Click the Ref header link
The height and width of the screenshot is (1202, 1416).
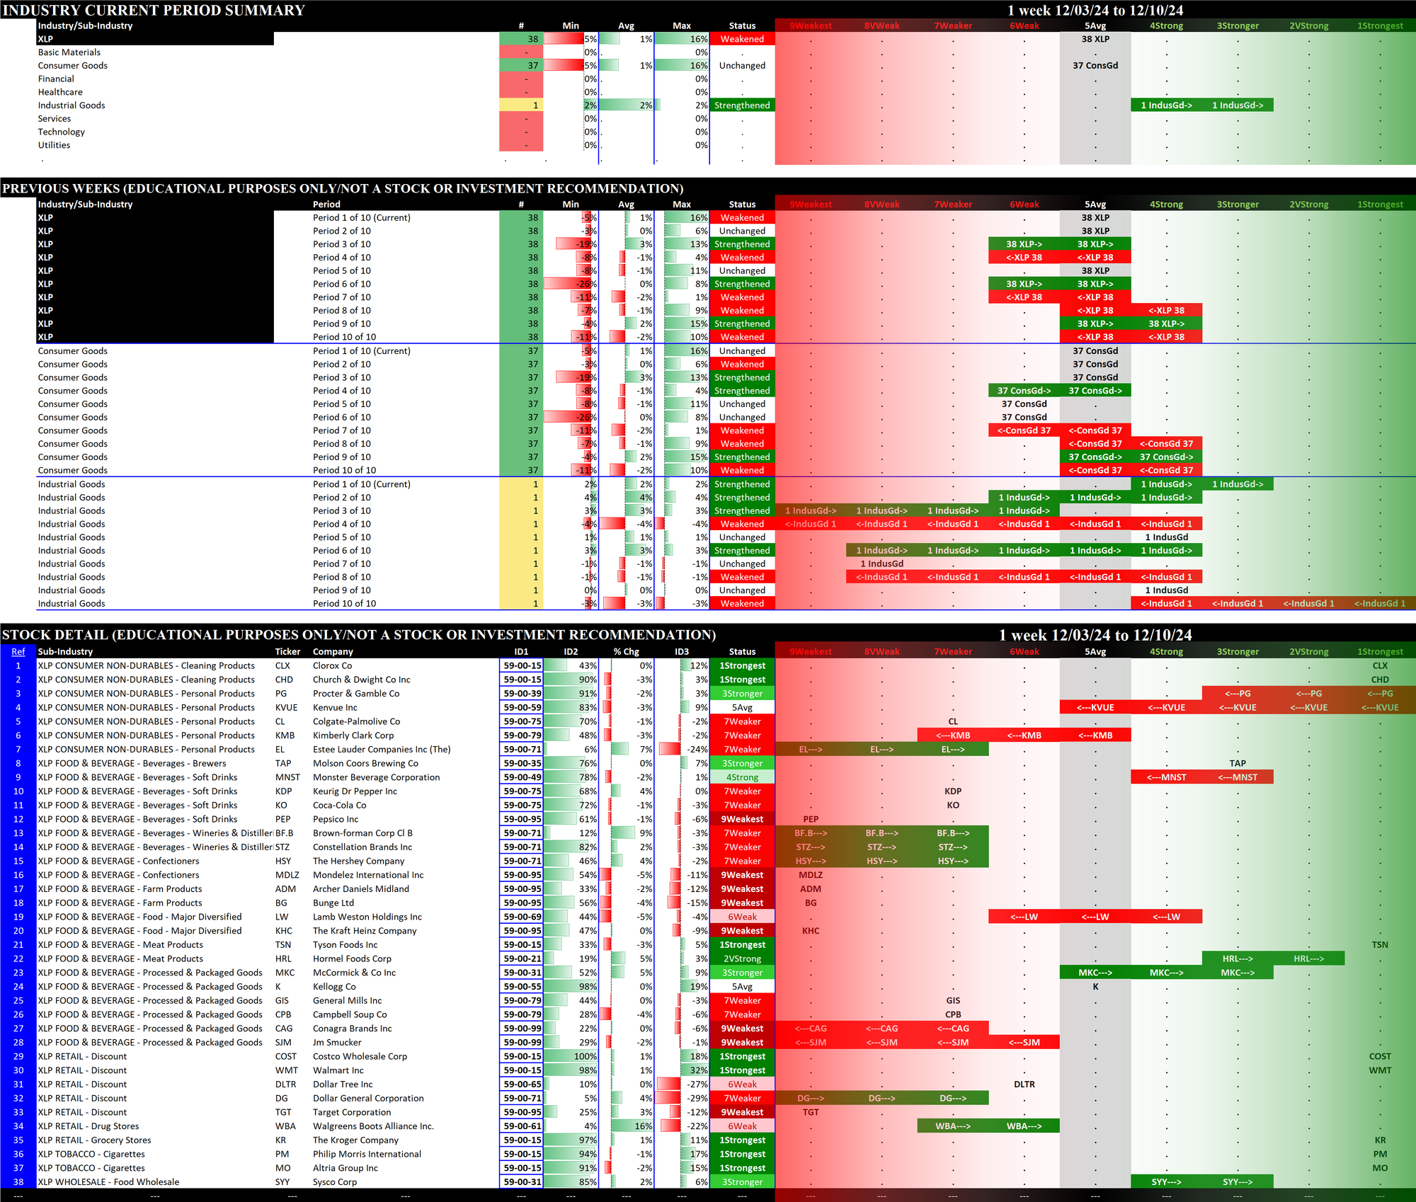coord(18,651)
